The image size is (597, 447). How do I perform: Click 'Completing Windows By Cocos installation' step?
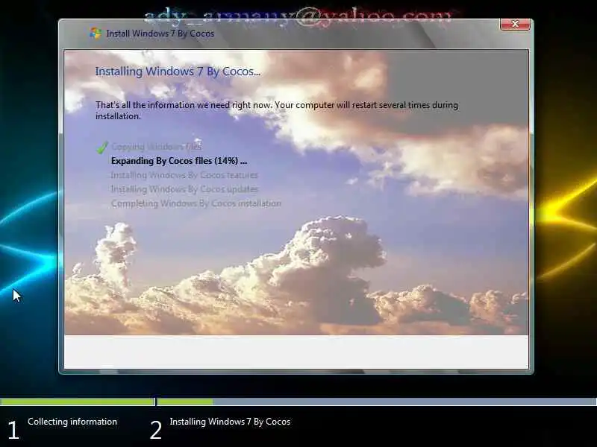pos(196,203)
